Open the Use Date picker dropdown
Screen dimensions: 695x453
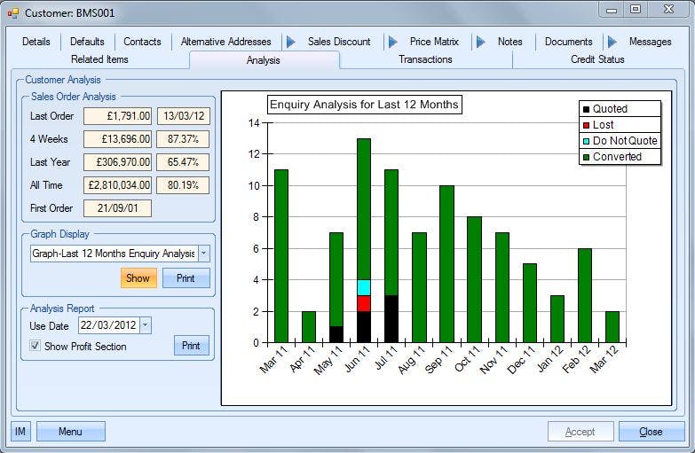point(145,325)
